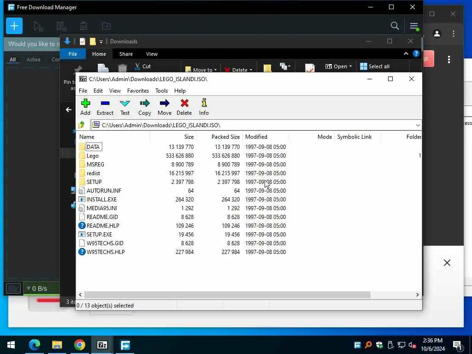
Task: Open the Open dropdown in Explorer ribbon
Action: coord(338,66)
